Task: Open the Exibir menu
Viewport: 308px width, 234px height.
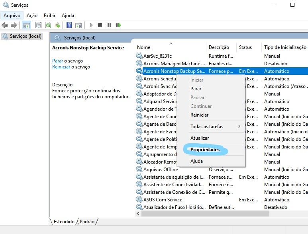Action: pos(49,16)
